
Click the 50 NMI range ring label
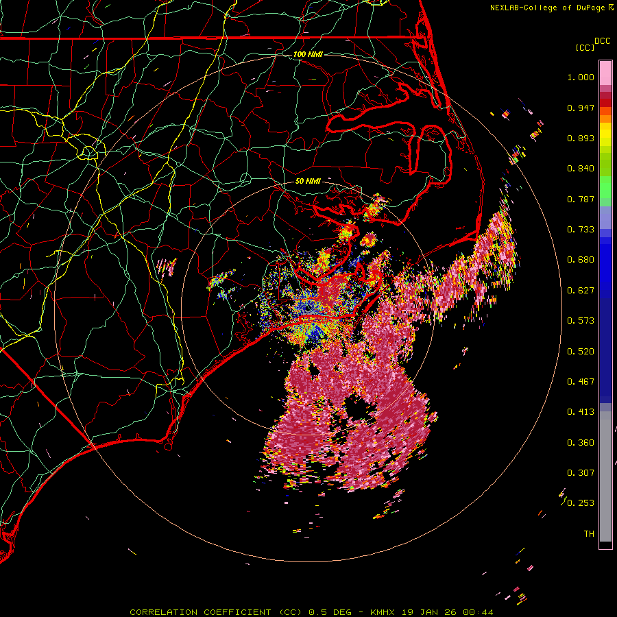tap(308, 181)
